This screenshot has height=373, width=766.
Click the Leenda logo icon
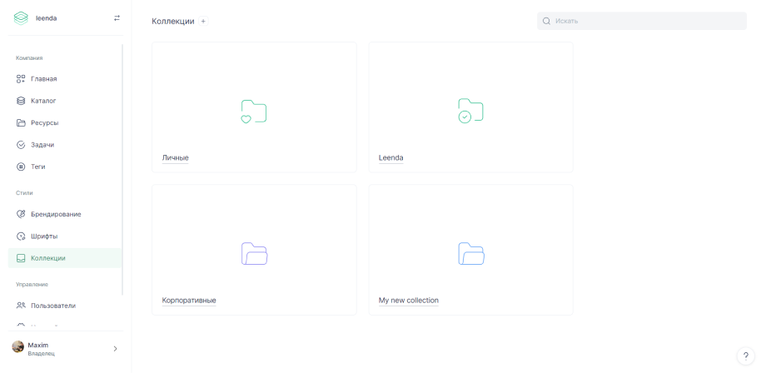(21, 17)
